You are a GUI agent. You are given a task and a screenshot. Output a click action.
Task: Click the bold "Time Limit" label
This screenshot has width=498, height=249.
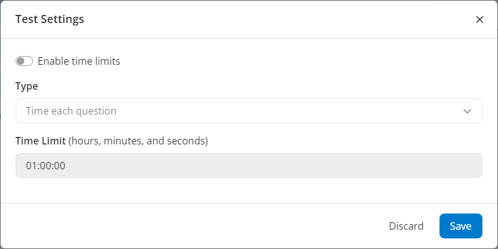40,141
